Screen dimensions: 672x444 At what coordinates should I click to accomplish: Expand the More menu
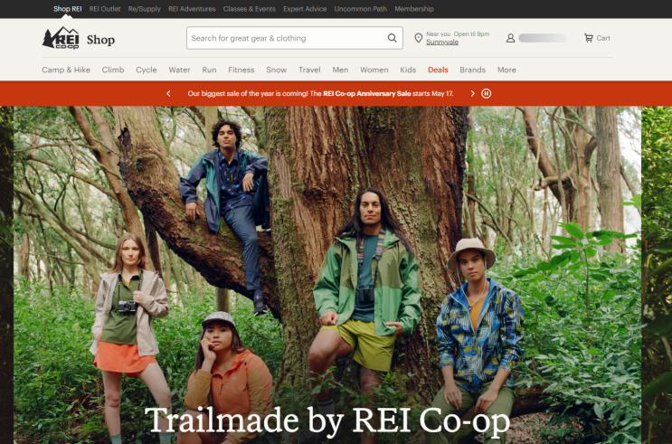pos(506,70)
